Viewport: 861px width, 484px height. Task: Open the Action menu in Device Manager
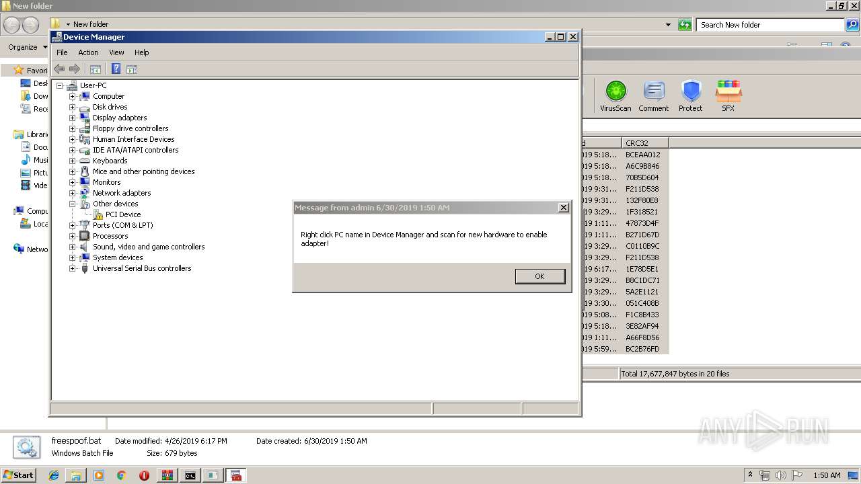pos(88,52)
